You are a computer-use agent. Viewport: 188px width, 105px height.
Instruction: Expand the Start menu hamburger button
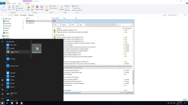click(x=2, y=42)
